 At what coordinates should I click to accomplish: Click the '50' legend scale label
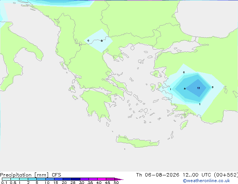click(x=116, y=182)
